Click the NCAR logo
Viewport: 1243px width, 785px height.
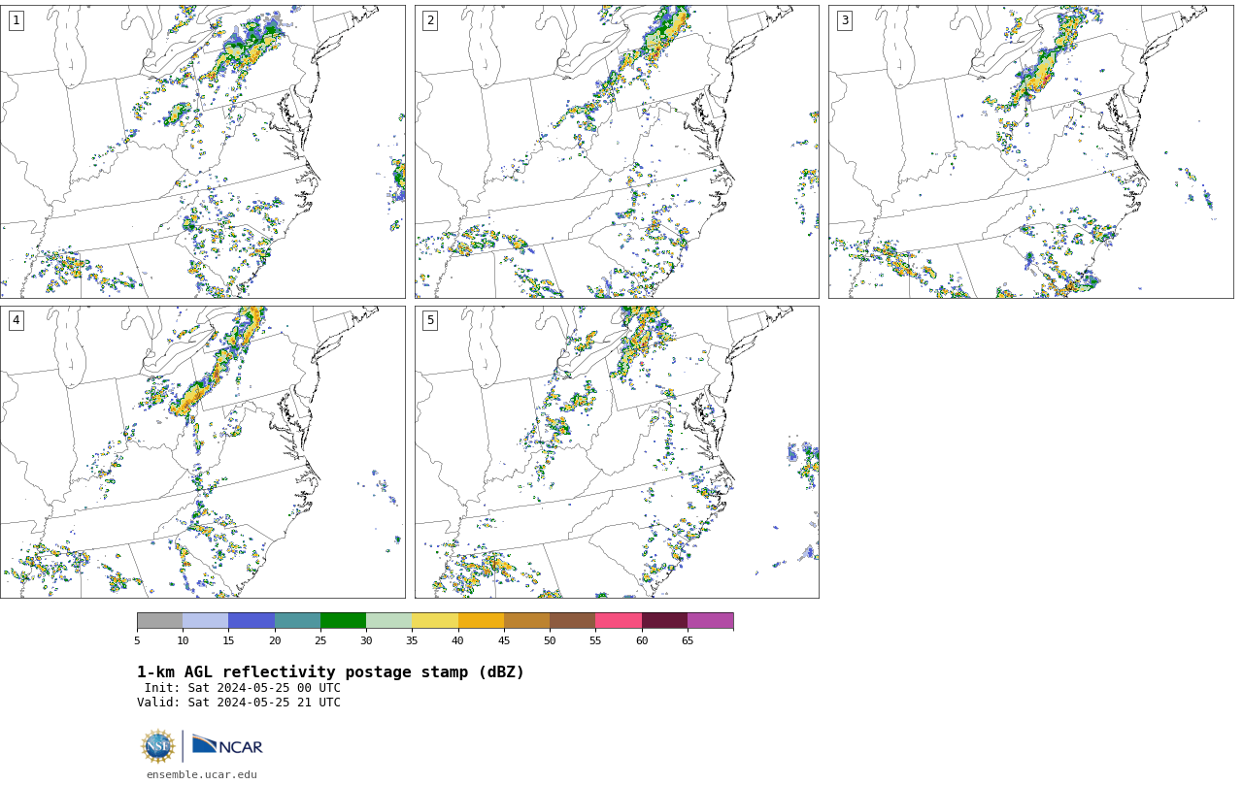227,745
